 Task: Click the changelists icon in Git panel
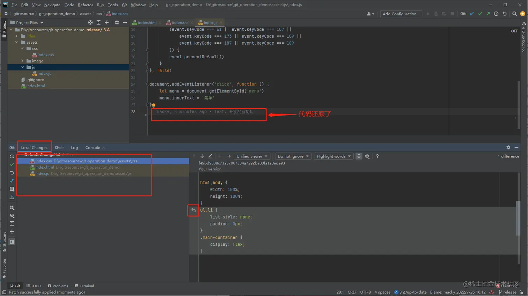coord(12,189)
